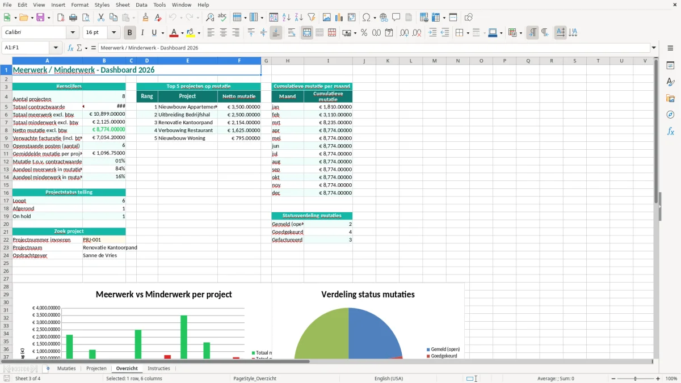Click the Formula equals button

click(94, 48)
